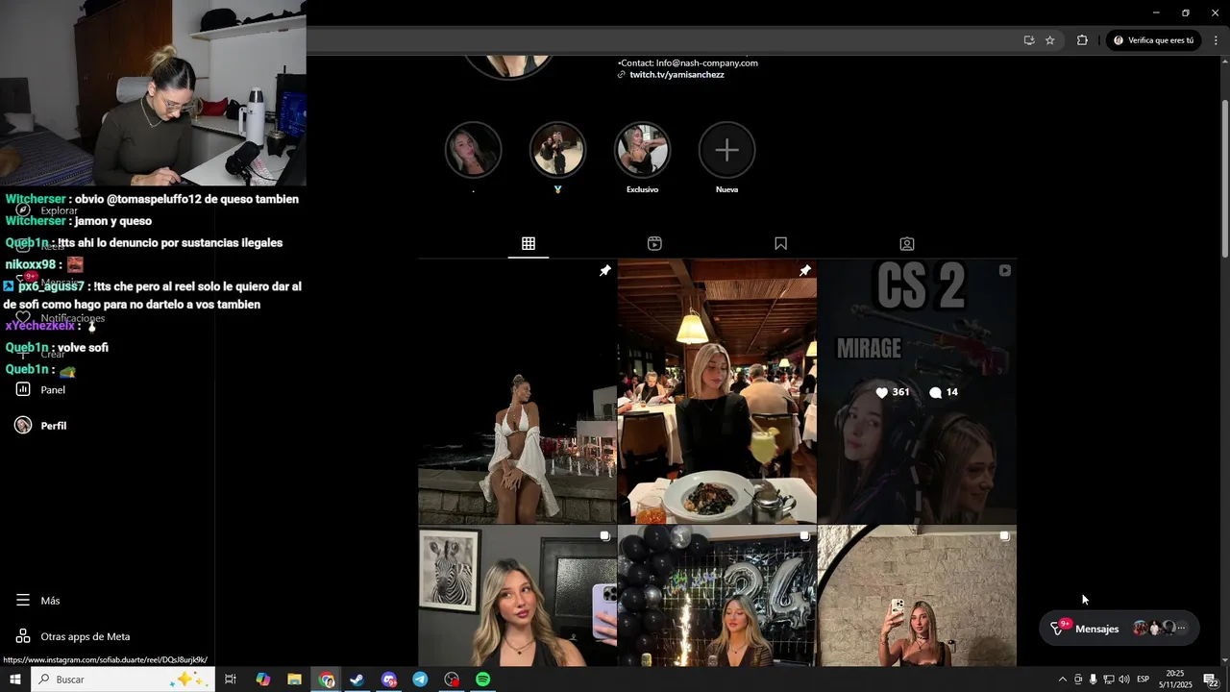Open the tagged photos tab
Viewport: 1230px width, 692px height.
[x=907, y=244]
